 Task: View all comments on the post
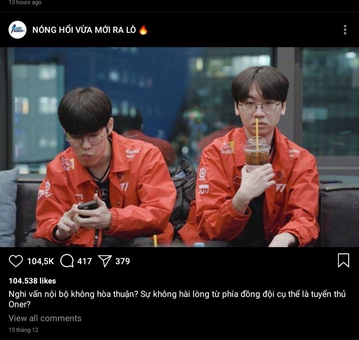(x=45, y=318)
